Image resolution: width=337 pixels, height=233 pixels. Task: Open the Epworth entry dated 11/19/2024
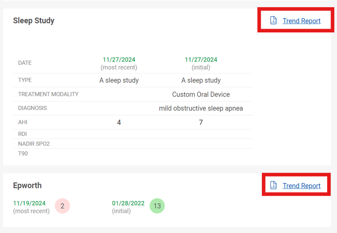(29, 203)
